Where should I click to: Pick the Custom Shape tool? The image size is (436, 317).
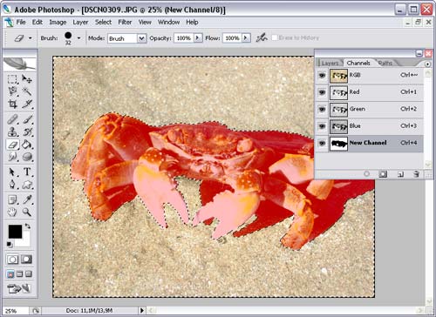(27, 185)
